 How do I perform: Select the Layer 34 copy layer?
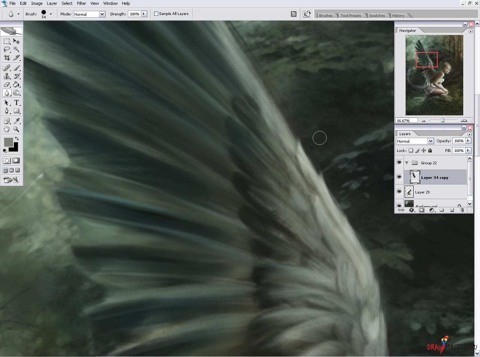tap(434, 177)
